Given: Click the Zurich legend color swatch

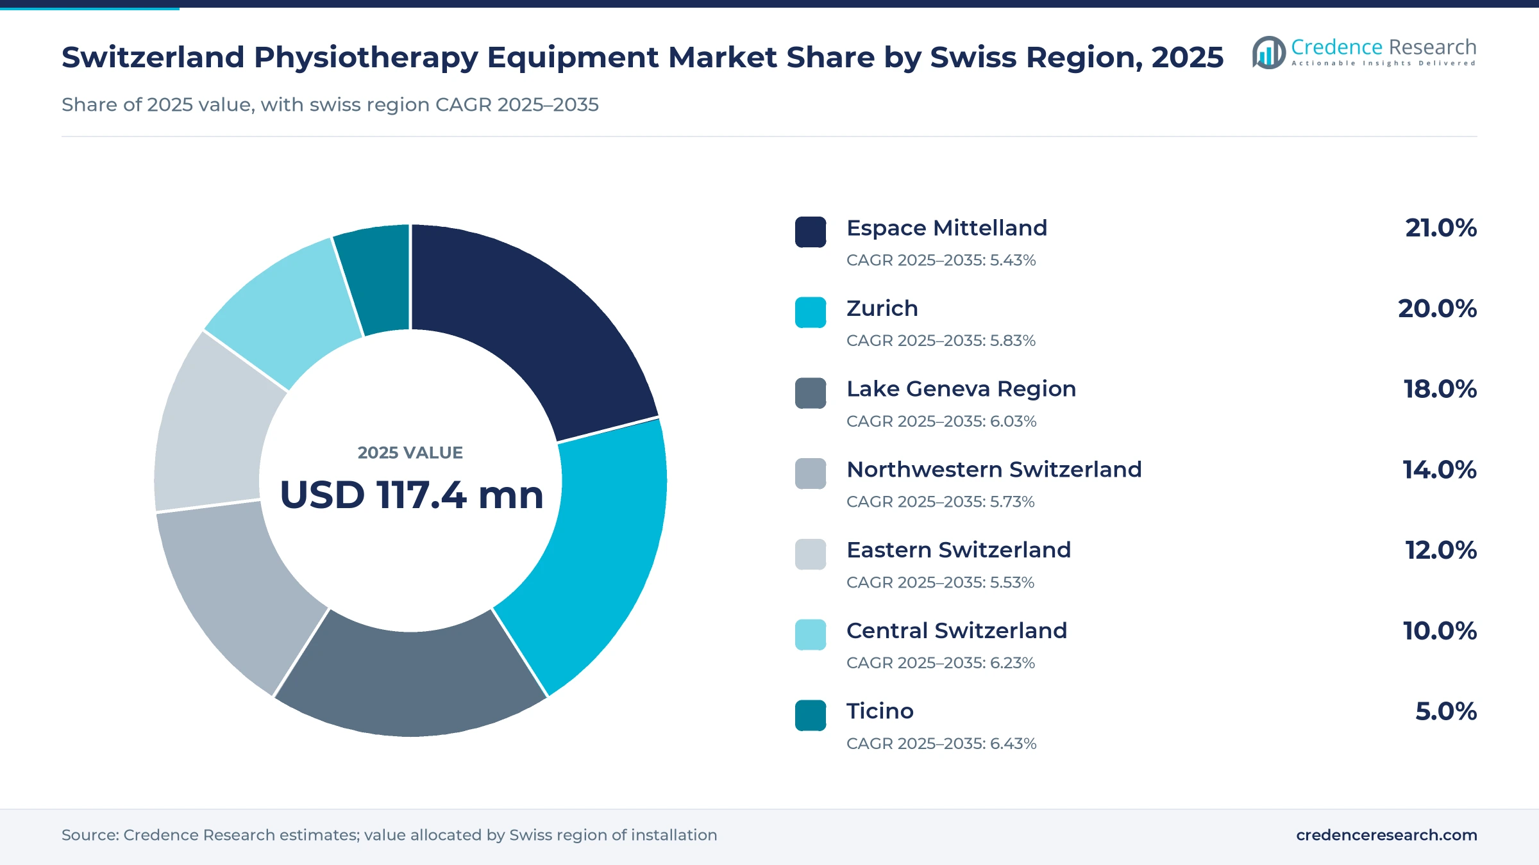Looking at the screenshot, I should click(x=811, y=313).
